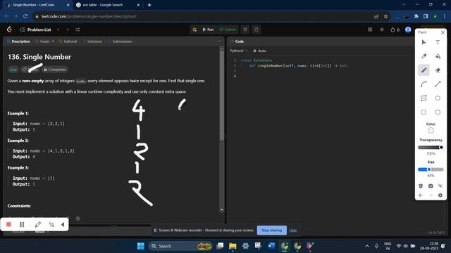Select the Text tool in Paint panel
Screen dimensions: 451x253
pyautogui.click(x=438, y=42)
